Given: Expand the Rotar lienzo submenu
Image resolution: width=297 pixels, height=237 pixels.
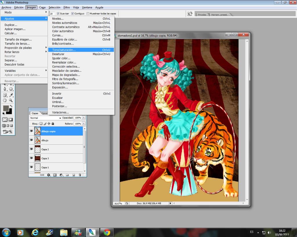Looking at the screenshot, I should tap(24, 52).
